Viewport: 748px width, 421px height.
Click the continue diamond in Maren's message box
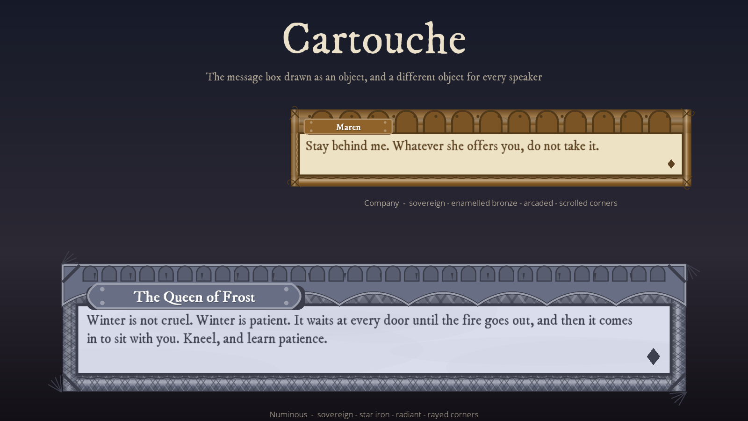(x=671, y=164)
